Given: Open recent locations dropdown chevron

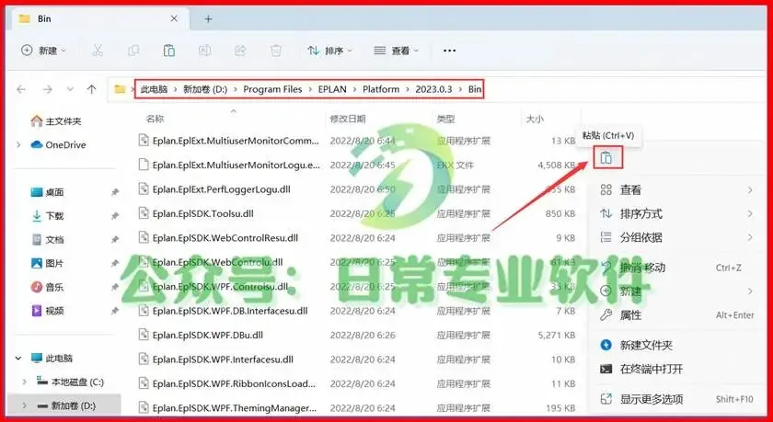Looking at the screenshot, I should [70, 89].
